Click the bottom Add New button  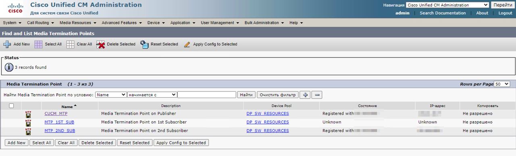click(17, 143)
